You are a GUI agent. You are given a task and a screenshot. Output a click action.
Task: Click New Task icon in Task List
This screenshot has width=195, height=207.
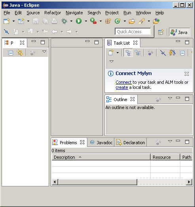111,53
